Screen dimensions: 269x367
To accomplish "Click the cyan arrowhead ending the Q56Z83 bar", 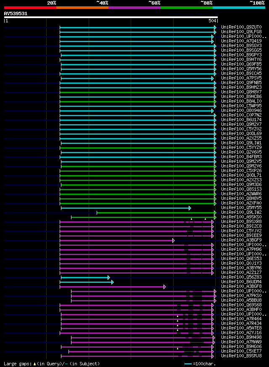I will tap(109, 278).
